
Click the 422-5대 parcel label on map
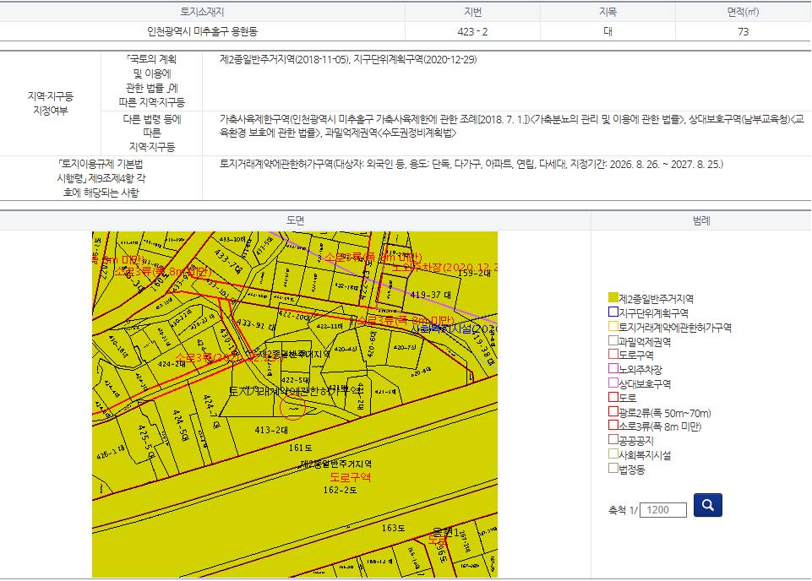click(x=296, y=380)
